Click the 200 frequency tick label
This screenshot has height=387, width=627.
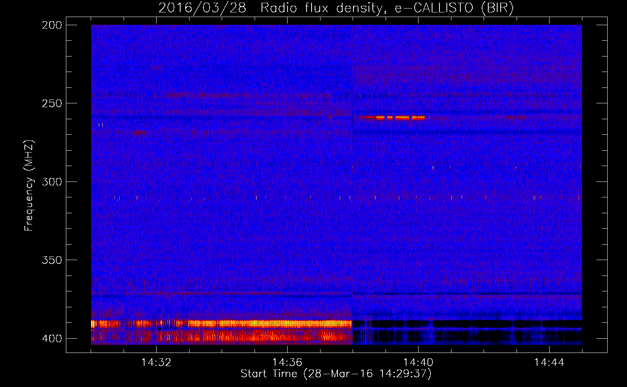click(52, 25)
